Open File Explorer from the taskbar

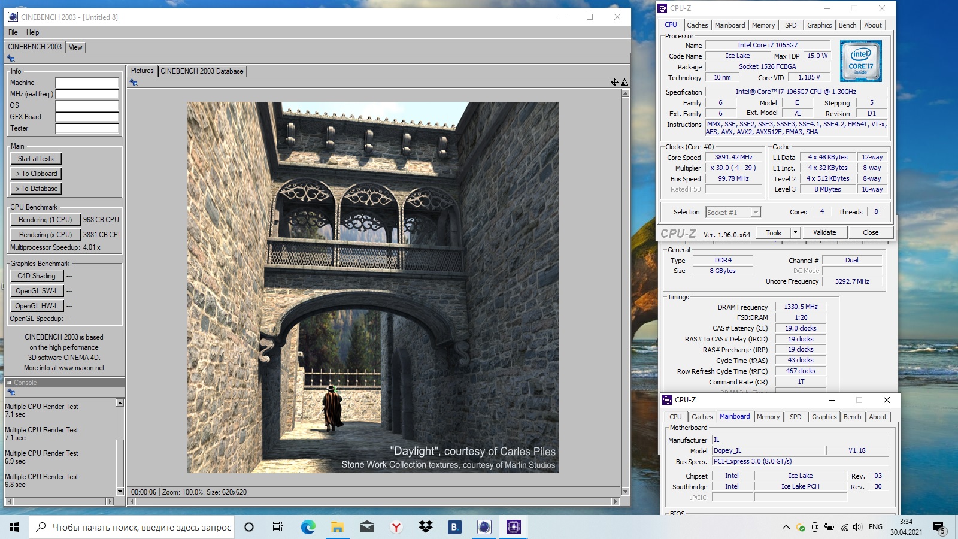(x=337, y=527)
